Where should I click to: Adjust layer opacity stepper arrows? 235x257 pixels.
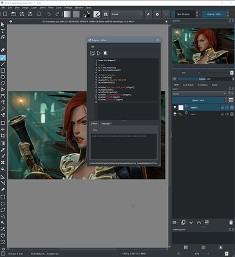(x=225, y=100)
